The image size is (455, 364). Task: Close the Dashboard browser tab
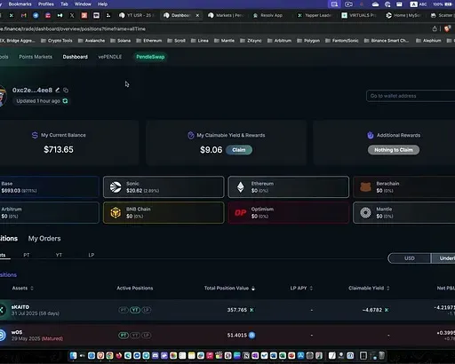coord(197,15)
